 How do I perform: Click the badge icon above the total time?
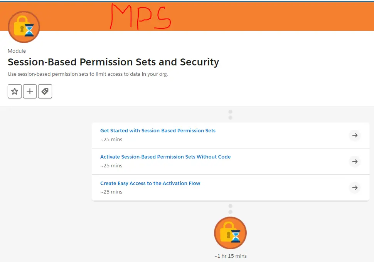(230, 233)
